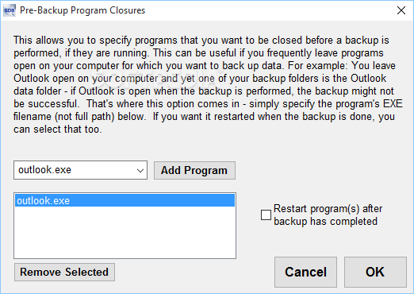The image size is (414, 294).
Task: Cancel the program closures dialog
Action: point(305,272)
